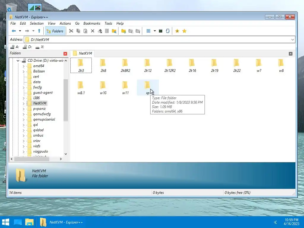Open the Windows Start menu
Image resolution: width=304 pixels, height=228 pixels.
tap(6, 222)
